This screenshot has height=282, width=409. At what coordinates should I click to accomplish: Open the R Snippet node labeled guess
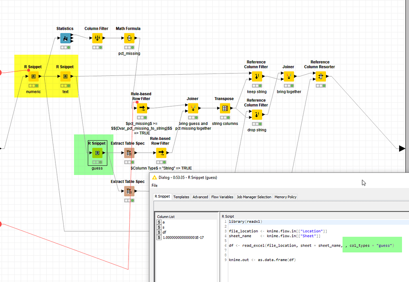click(x=97, y=153)
